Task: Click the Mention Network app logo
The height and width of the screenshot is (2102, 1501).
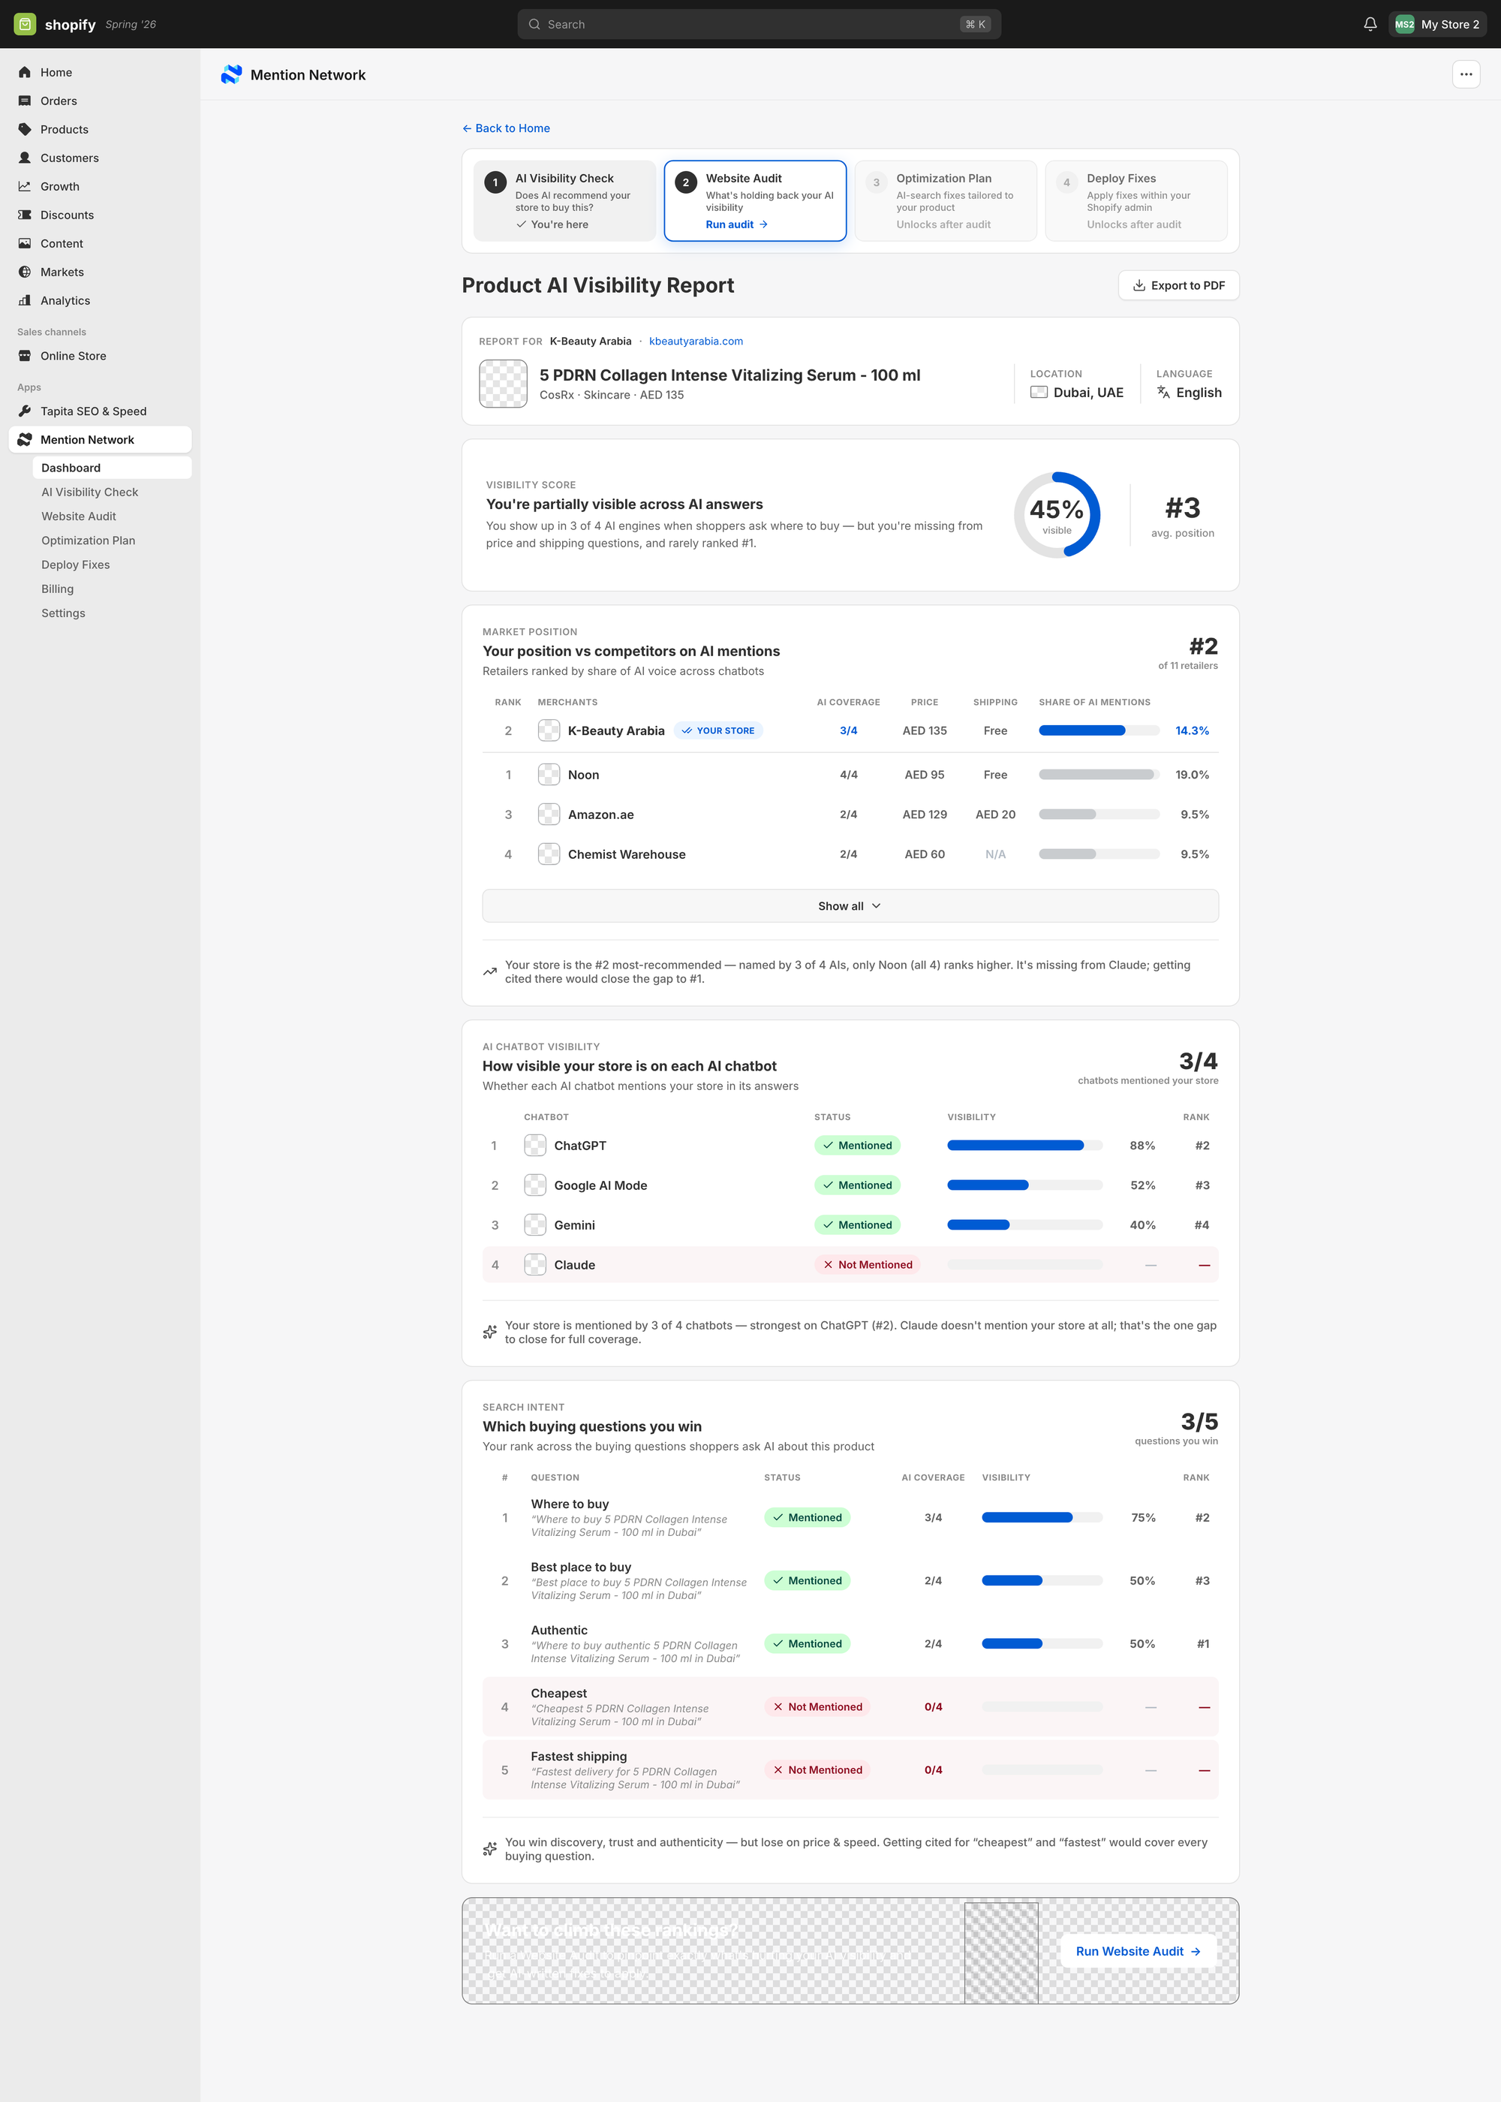Action: coord(231,75)
